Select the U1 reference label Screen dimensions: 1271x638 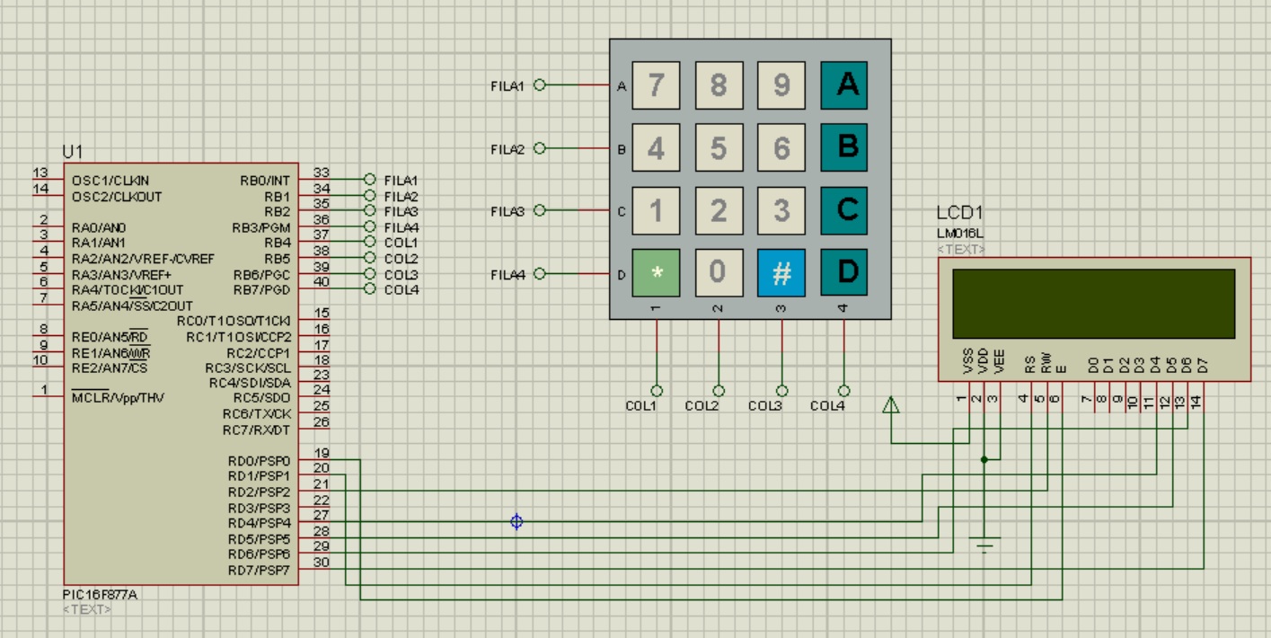coord(72,152)
